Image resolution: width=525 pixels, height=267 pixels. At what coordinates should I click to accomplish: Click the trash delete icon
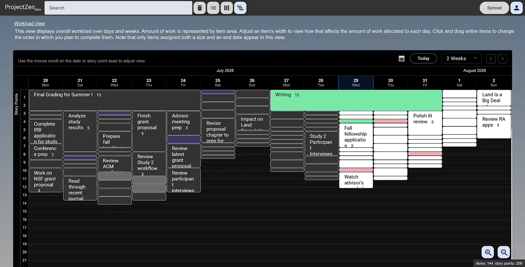point(199,8)
